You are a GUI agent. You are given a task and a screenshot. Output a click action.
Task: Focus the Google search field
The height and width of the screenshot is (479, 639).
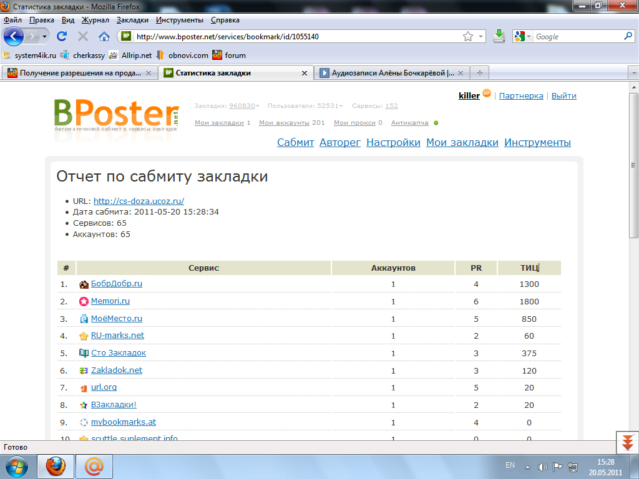coord(578,37)
